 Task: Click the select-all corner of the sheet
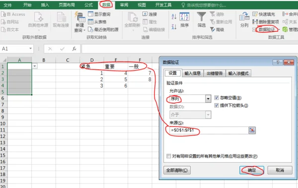[x=4, y=60]
